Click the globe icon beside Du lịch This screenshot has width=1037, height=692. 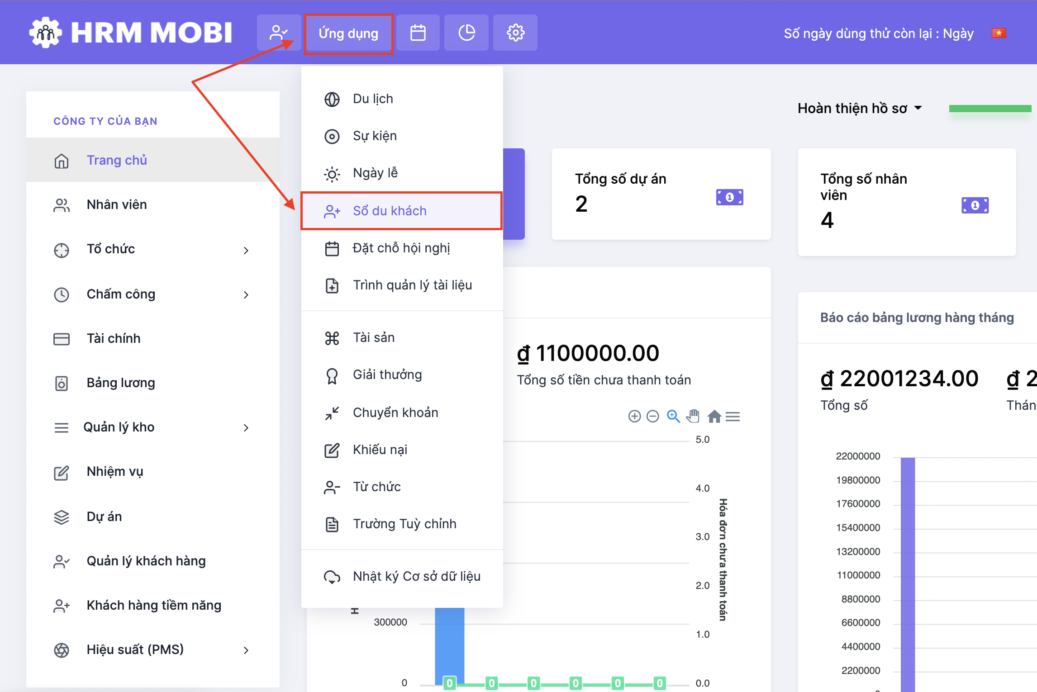point(332,100)
